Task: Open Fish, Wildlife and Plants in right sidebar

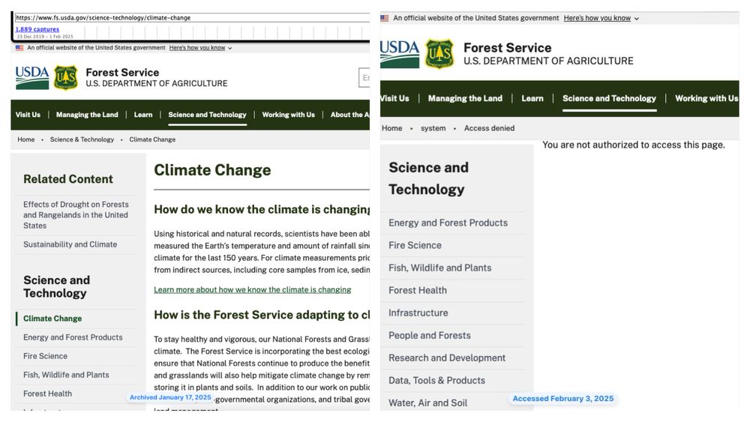Action: [x=440, y=268]
